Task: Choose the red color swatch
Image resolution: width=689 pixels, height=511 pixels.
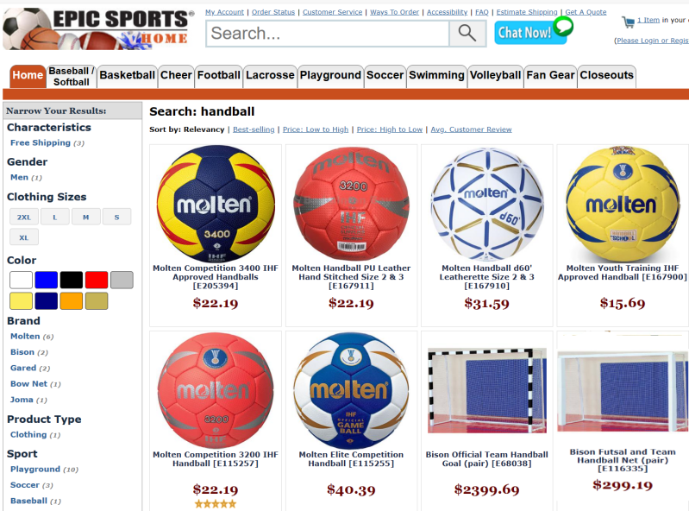Action: pos(97,281)
